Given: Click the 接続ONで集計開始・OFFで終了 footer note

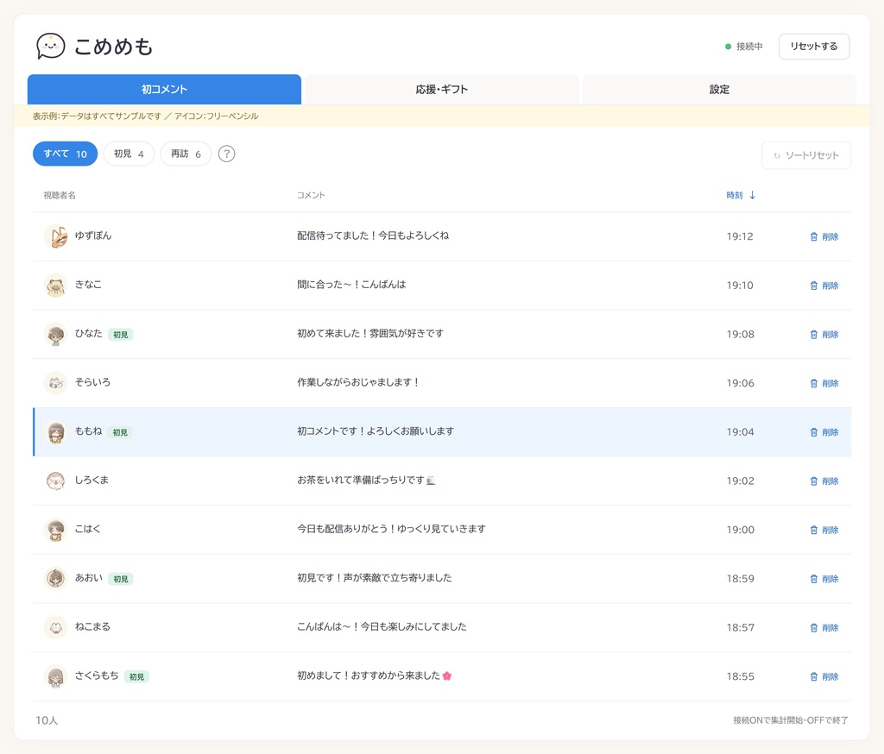Looking at the screenshot, I should 791,720.
